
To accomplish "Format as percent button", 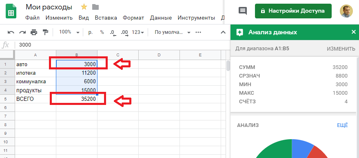I will click(x=102, y=32).
